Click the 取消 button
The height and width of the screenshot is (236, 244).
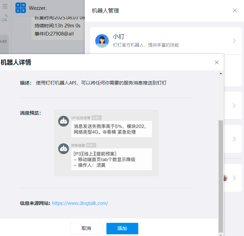tap(86, 228)
